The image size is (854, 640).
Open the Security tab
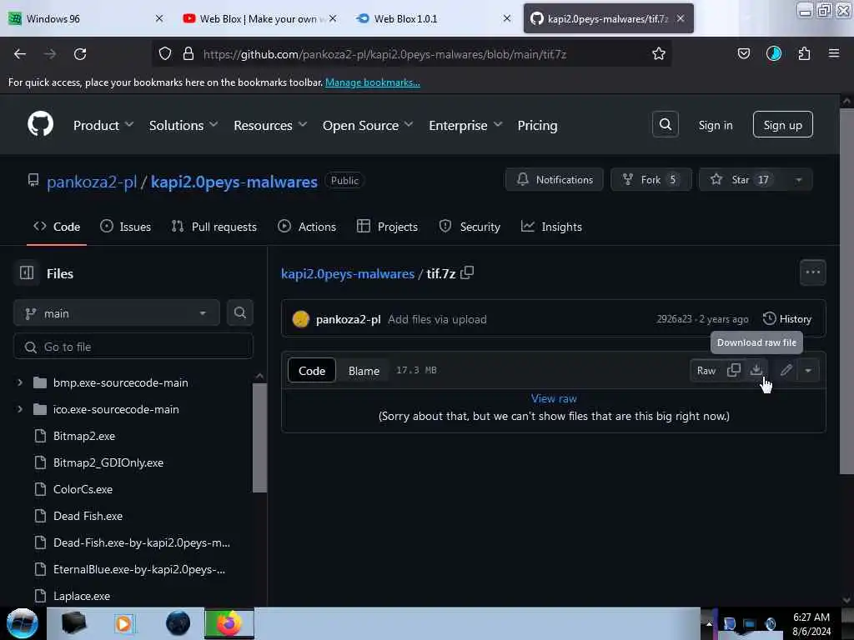point(470,227)
